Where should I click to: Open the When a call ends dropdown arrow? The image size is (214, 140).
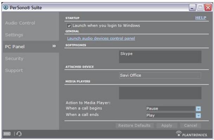click(198, 115)
